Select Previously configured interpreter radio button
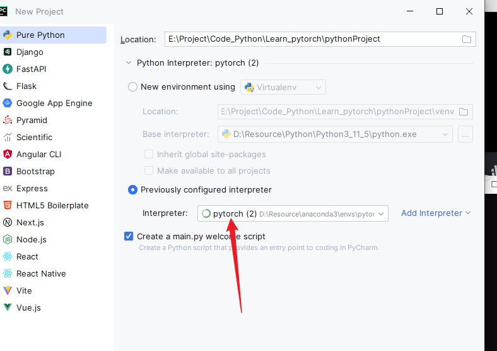Screen dimensions: 497x351 [x=132, y=189]
